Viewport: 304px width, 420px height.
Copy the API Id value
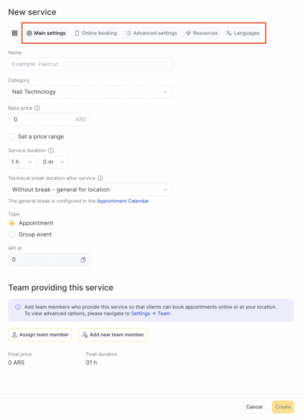pyautogui.click(x=83, y=260)
